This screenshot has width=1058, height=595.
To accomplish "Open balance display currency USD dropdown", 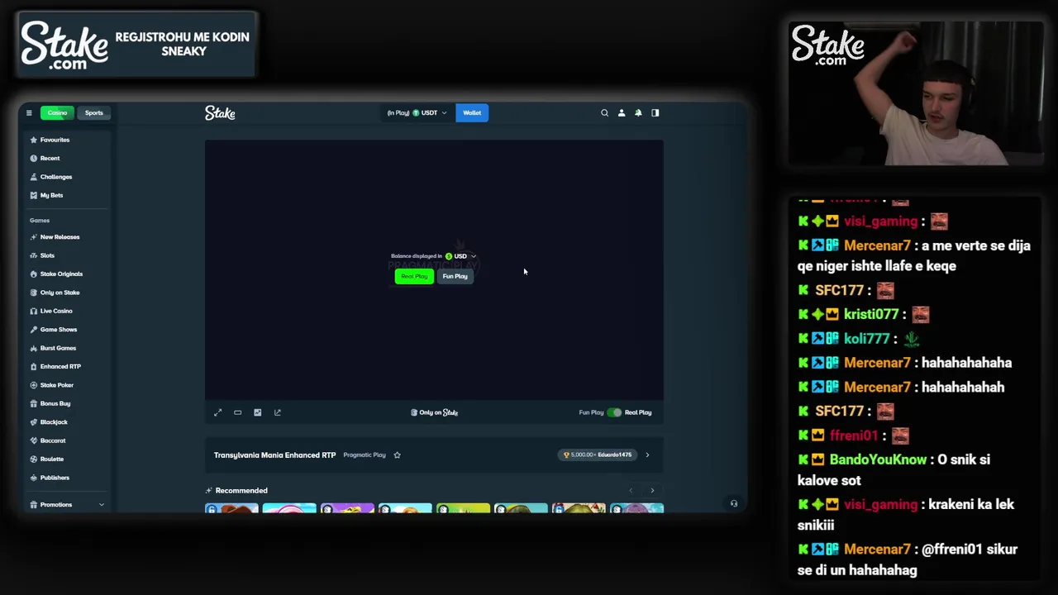I will click(461, 256).
